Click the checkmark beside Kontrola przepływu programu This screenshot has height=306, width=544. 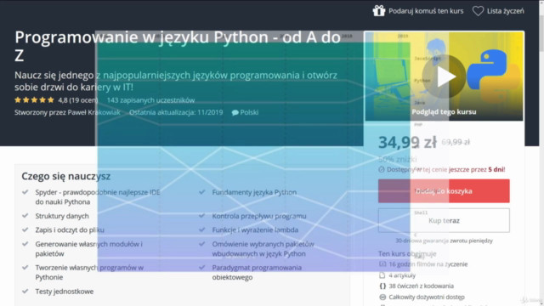pos(202,216)
